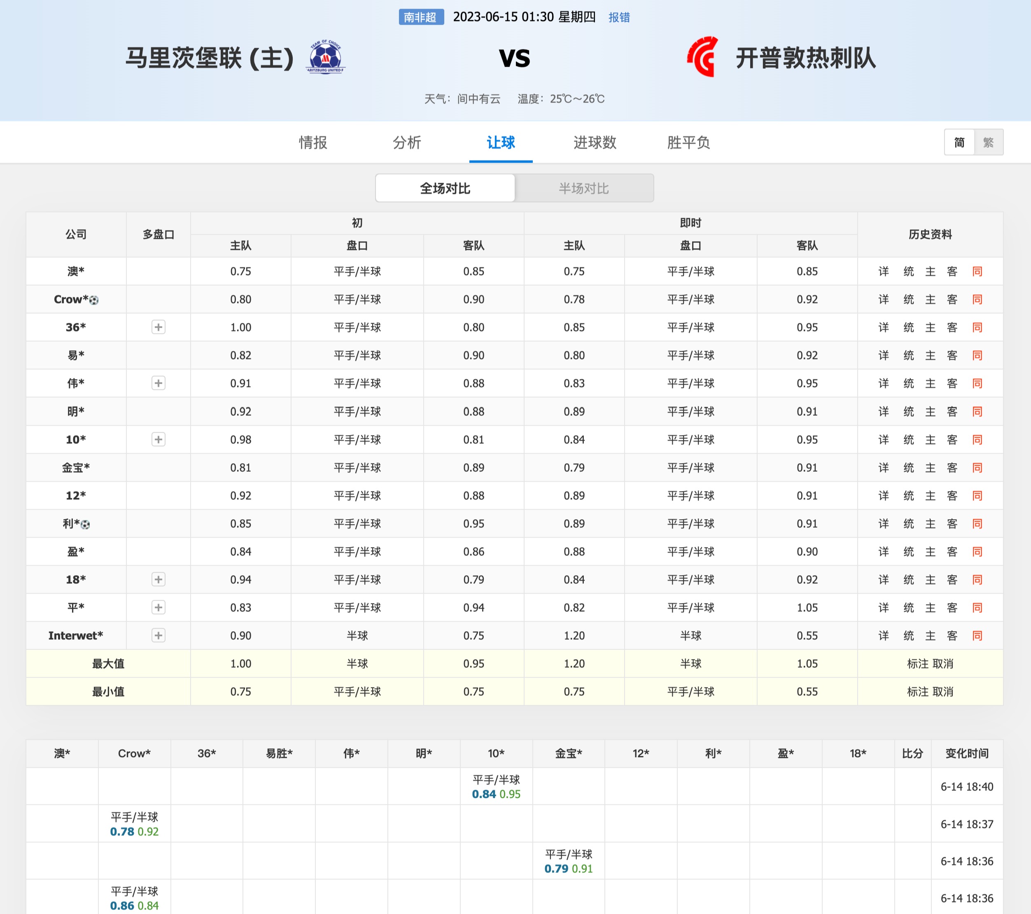Click the 变化时间 column header
This screenshot has height=914, width=1031.
(967, 753)
